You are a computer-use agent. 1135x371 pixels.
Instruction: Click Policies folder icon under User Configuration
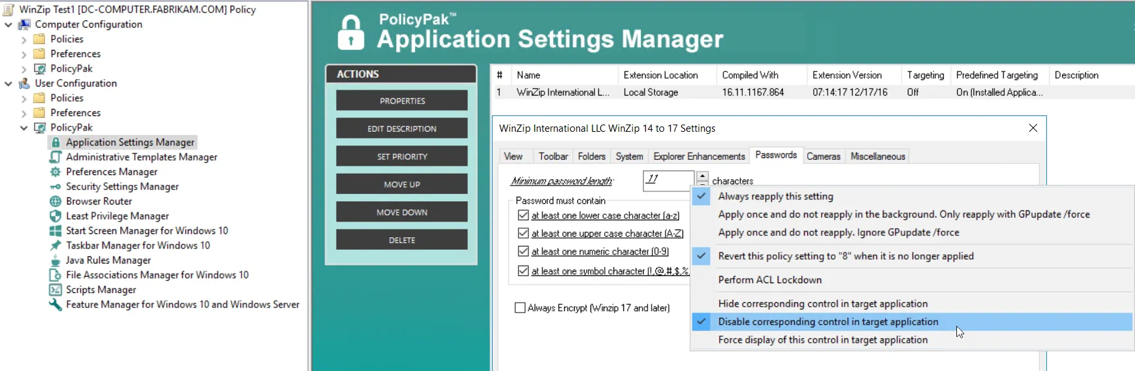pos(39,98)
